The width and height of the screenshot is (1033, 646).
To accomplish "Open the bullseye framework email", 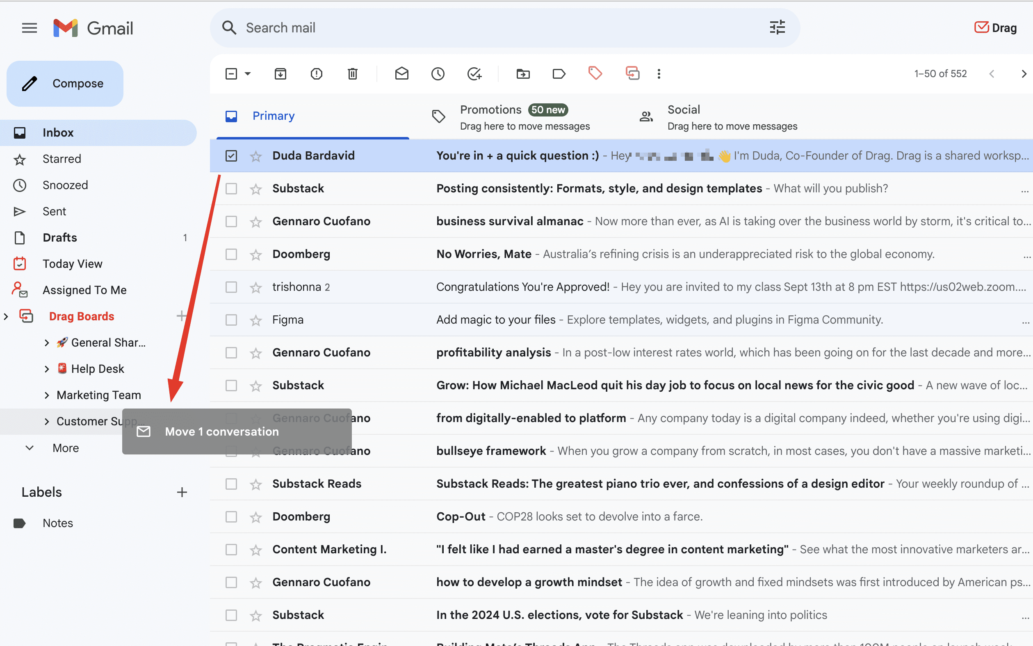I will tap(621, 451).
